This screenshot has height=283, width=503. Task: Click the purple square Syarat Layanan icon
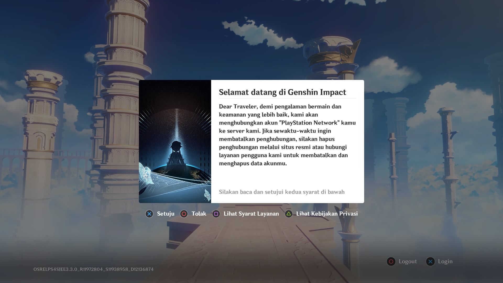point(216,214)
